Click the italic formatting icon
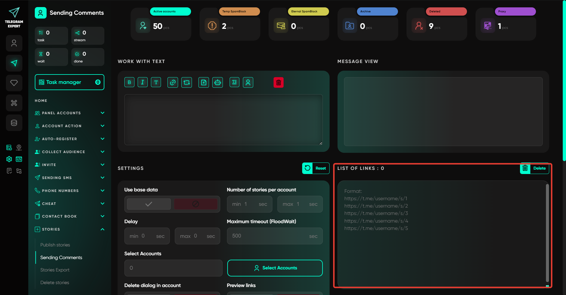Screen dimensions: 566x295 pyautogui.click(x=142, y=82)
